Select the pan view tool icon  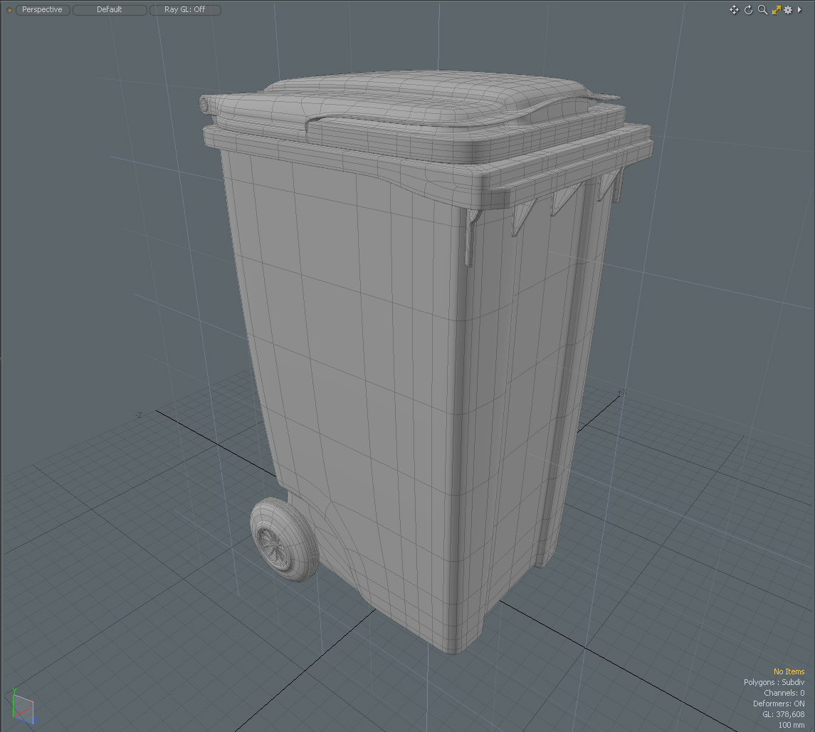click(x=734, y=9)
